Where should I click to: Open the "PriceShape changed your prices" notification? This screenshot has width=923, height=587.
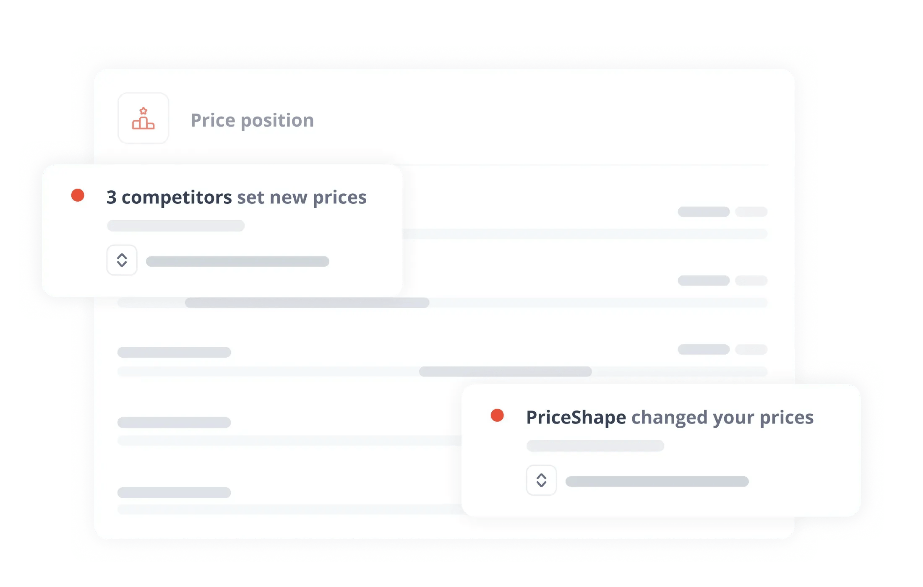point(670,418)
